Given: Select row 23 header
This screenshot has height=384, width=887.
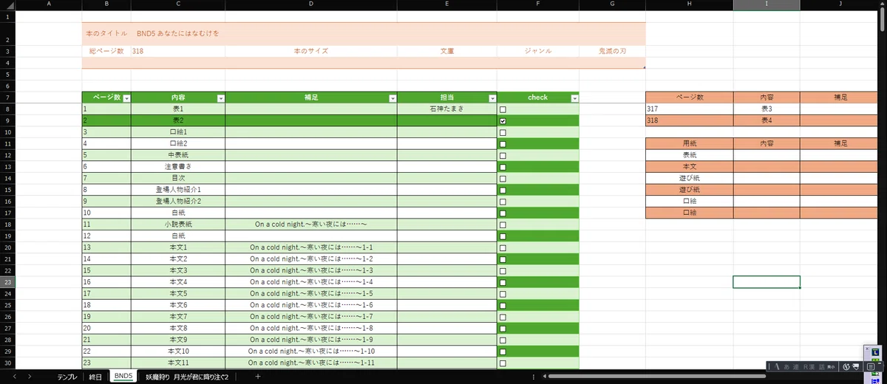Looking at the screenshot, I should (7, 282).
